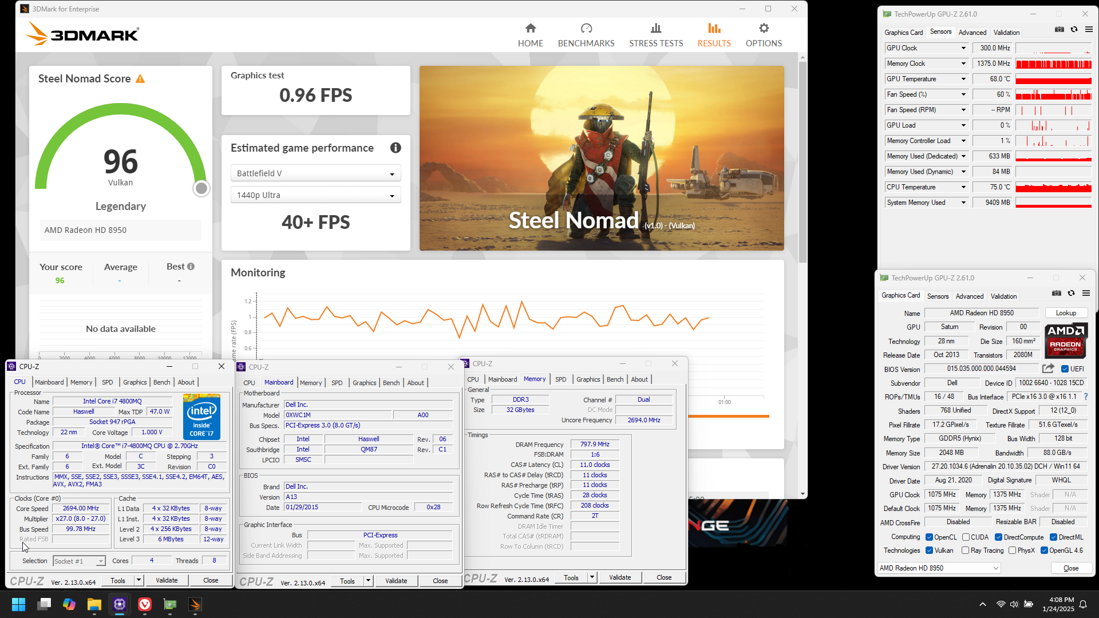
Task: Toggle the DirectML checkbox
Action: click(1053, 537)
